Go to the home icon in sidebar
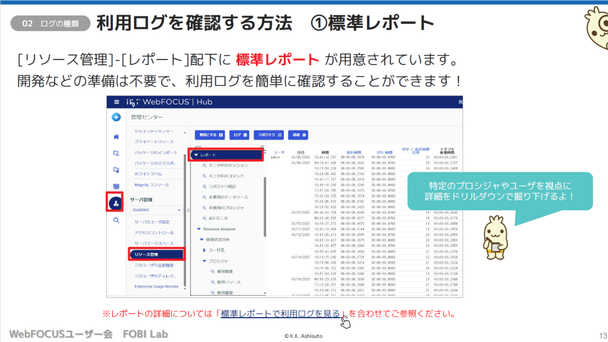The height and width of the screenshot is (342, 608). pos(116,137)
